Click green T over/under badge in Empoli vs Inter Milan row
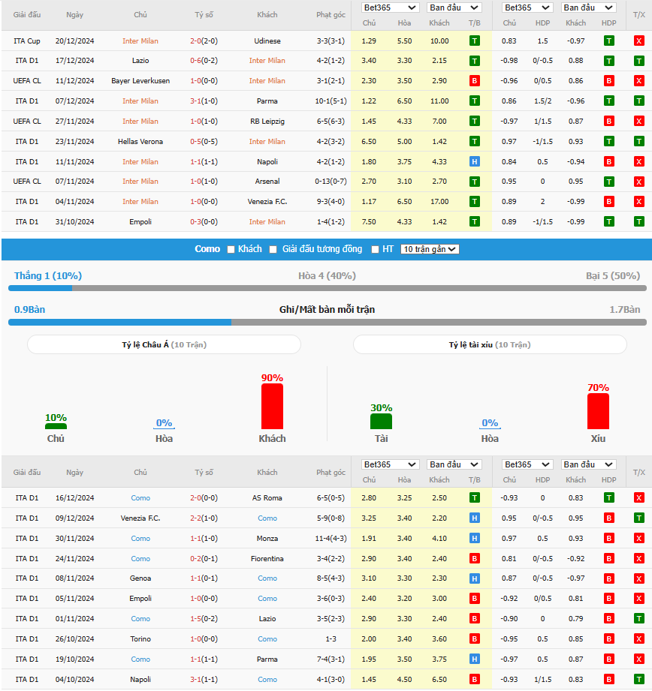Image resolution: width=652 pixels, height=691 pixels. [x=638, y=221]
